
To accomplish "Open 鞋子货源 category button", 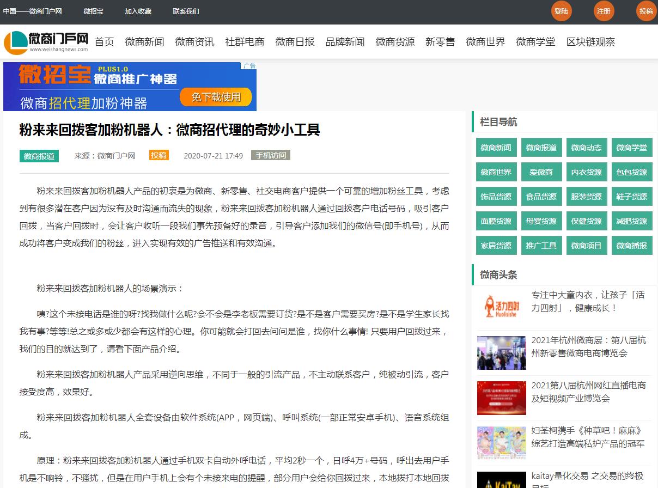I will click(x=632, y=197).
